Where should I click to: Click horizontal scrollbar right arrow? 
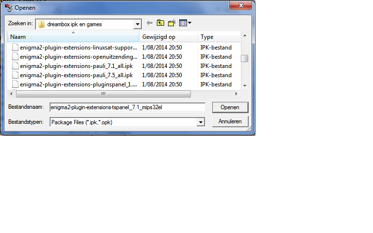coord(236,94)
